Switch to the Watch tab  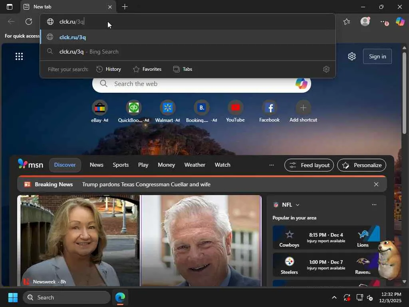tap(222, 165)
